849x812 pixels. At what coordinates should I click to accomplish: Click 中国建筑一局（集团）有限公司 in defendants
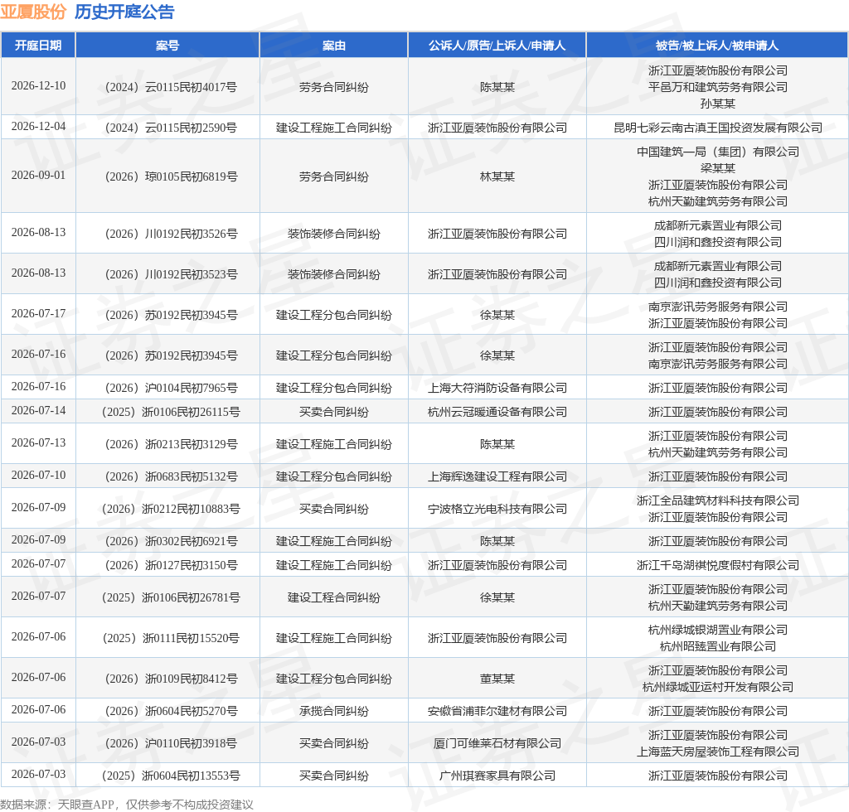click(x=717, y=152)
